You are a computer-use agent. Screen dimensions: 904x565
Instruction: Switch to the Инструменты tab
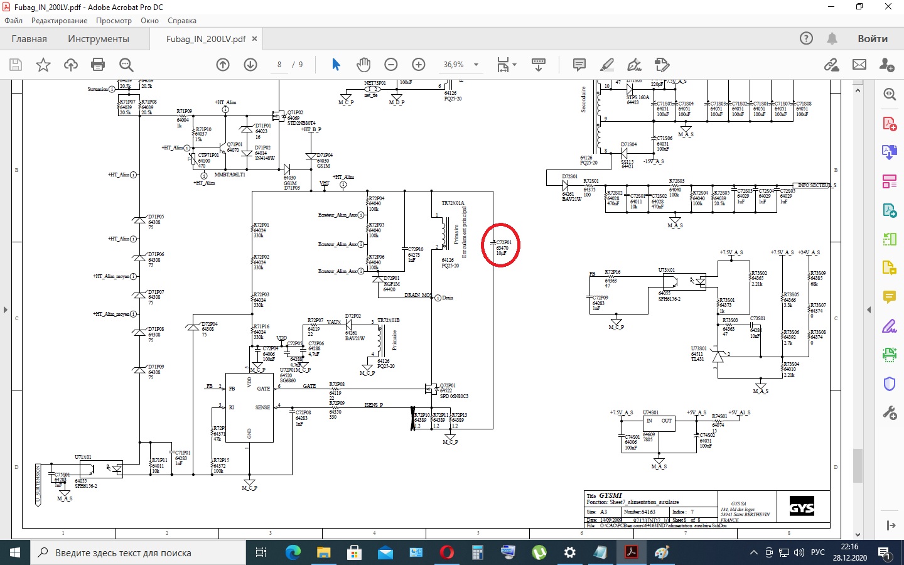(99, 39)
